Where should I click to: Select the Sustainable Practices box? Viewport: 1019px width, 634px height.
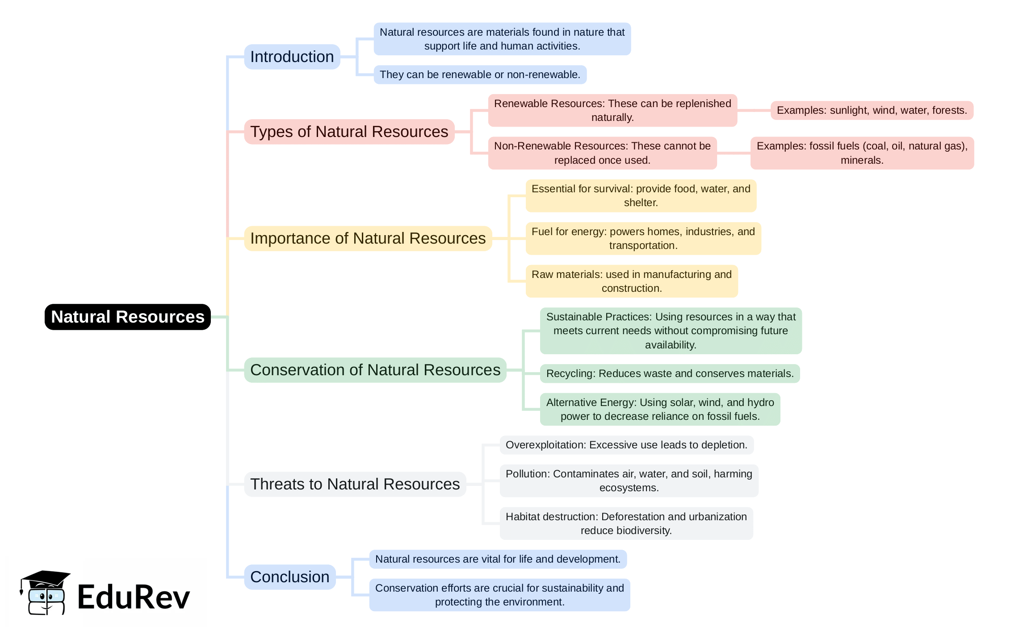[670, 331]
